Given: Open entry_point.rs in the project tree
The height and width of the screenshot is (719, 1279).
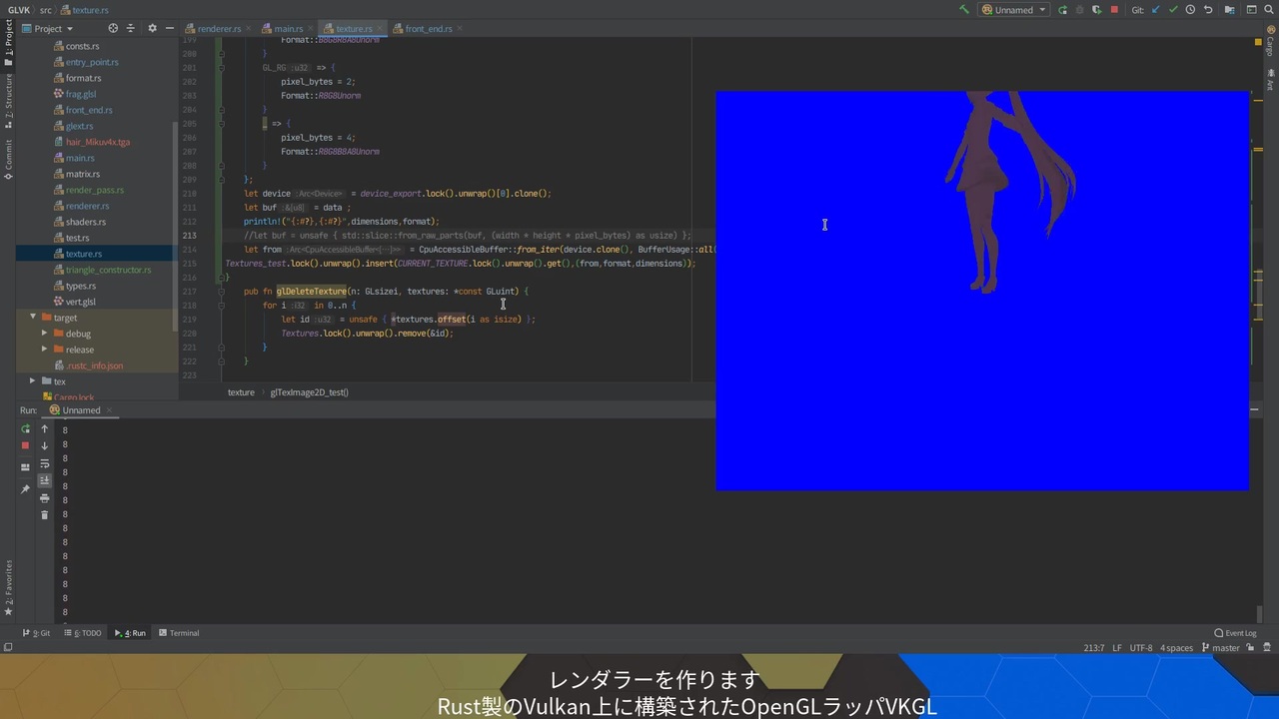Looking at the screenshot, I should pyautogui.click(x=92, y=62).
